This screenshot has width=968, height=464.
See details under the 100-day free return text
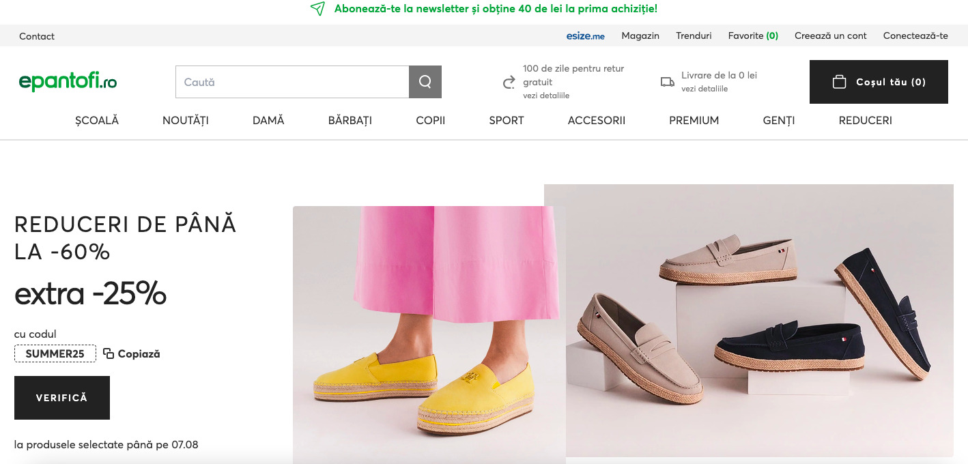[546, 96]
